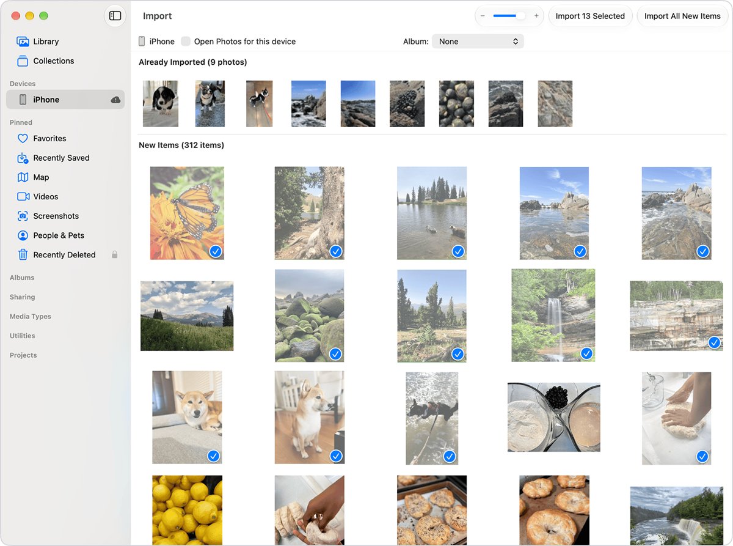Click the Import All New Items button
Image resolution: width=733 pixels, height=546 pixels.
682,16
